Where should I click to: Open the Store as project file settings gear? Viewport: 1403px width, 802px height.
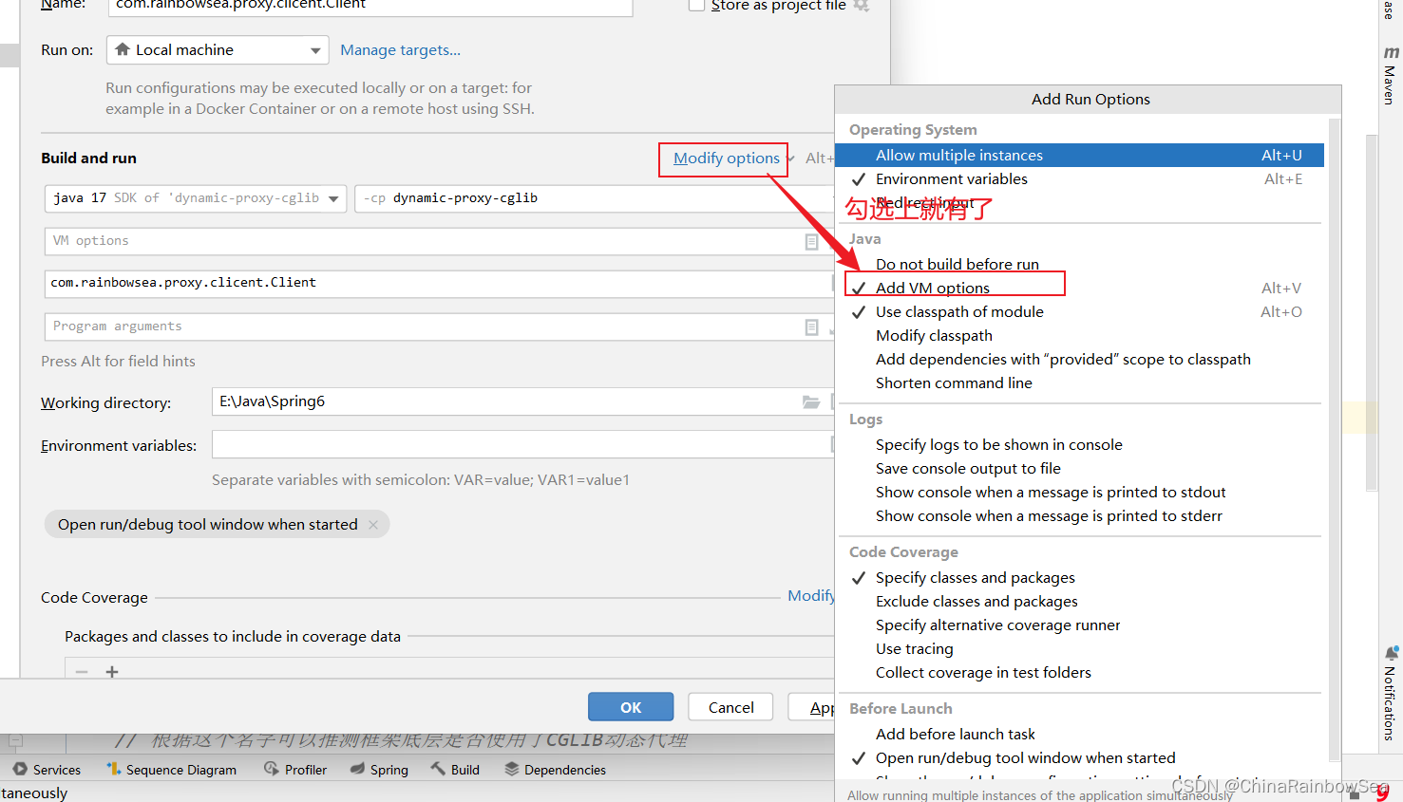click(862, 5)
